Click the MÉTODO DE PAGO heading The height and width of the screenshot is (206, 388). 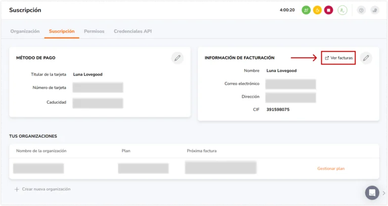[x=36, y=58]
